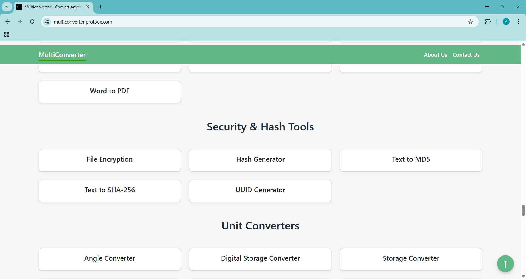Bookmark this page with the star icon
The width and height of the screenshot is (526, 279).
470,22
